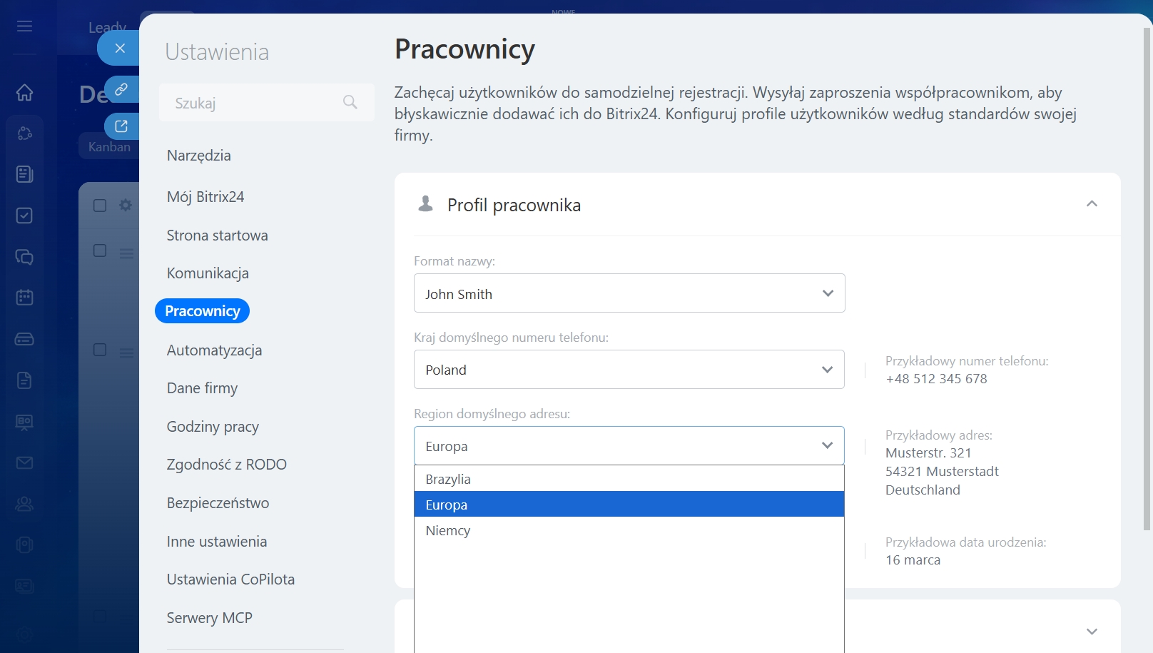The width and height of the screenshot is (1153, 653).
Task: Open the mail envelope icon in sidebar
Action: point(24,463)
